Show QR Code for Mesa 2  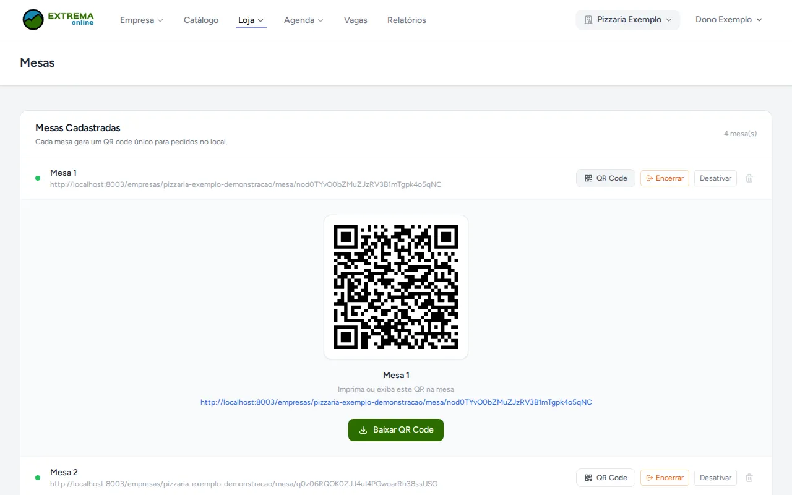[x=606, y=478]
